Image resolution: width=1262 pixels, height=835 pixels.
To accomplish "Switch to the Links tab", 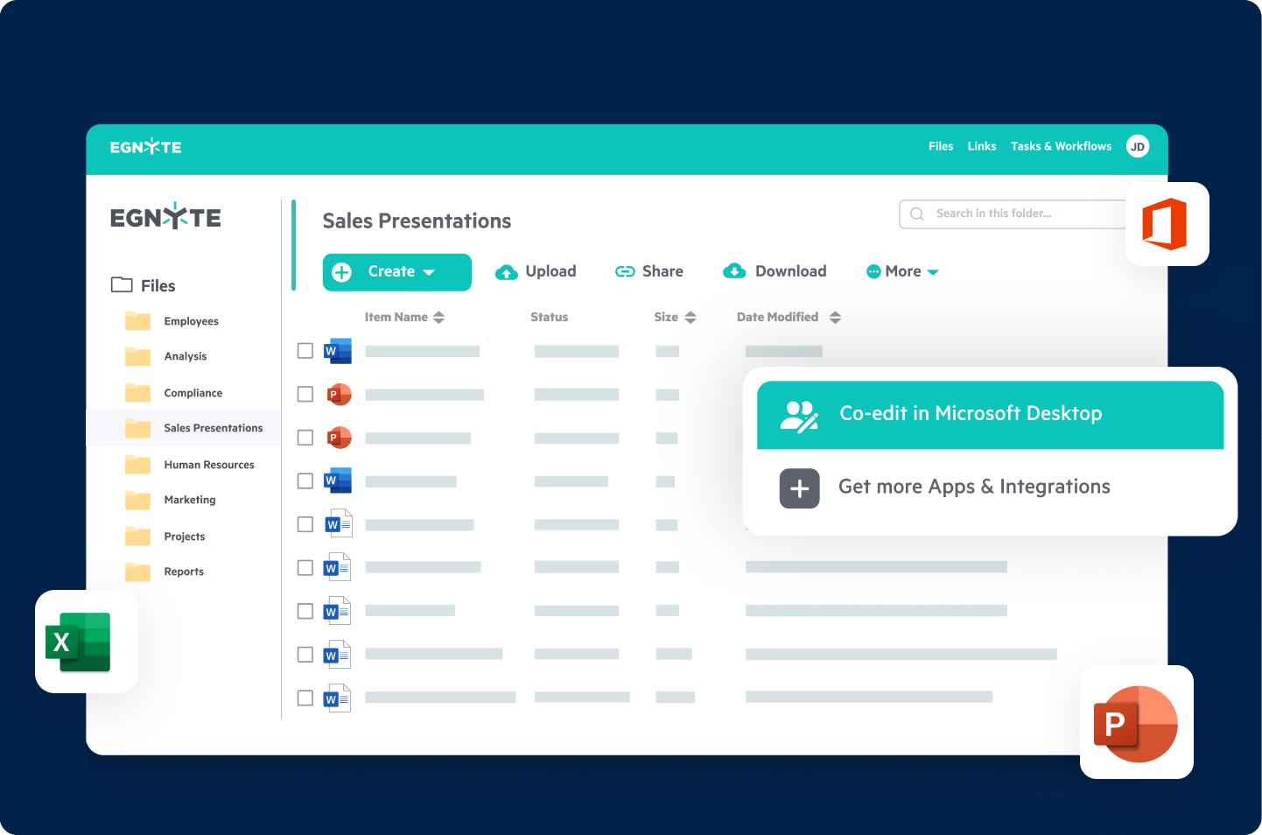I will [x=981, y=146].
